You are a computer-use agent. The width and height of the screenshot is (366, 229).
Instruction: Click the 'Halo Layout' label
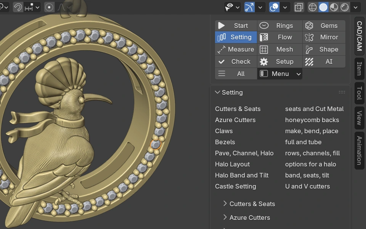pos(232,164)
